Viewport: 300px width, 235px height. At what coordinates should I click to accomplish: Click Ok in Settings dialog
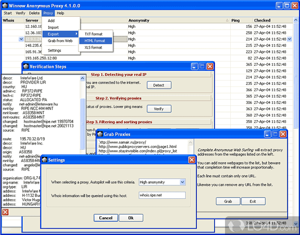131,218
